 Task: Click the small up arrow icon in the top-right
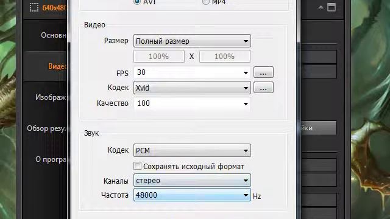pyautogui.click(x=321, y=7)
